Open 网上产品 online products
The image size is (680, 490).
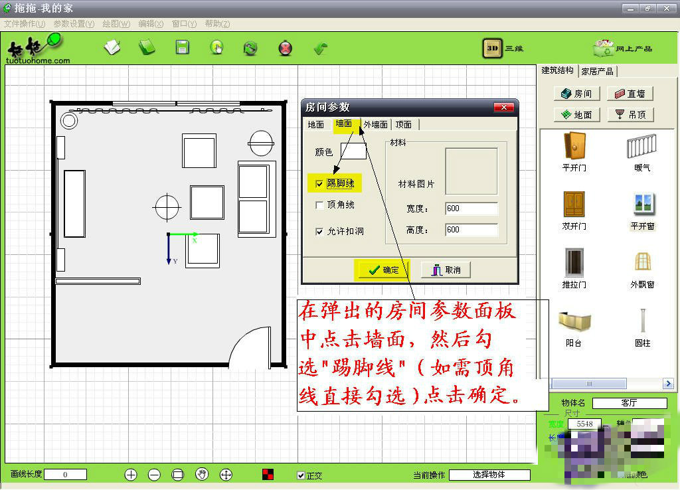623,48
